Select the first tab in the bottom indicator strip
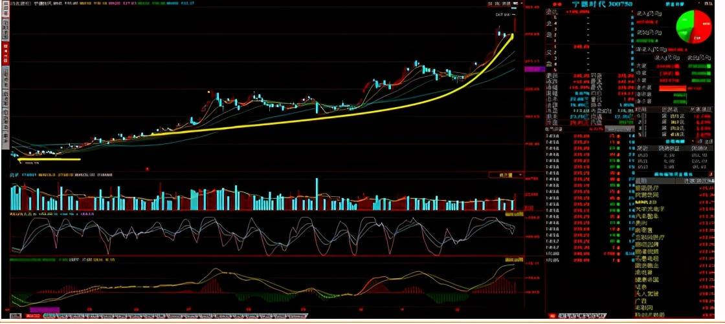Screen dimensions: 725x324 (x=16, y=316)
